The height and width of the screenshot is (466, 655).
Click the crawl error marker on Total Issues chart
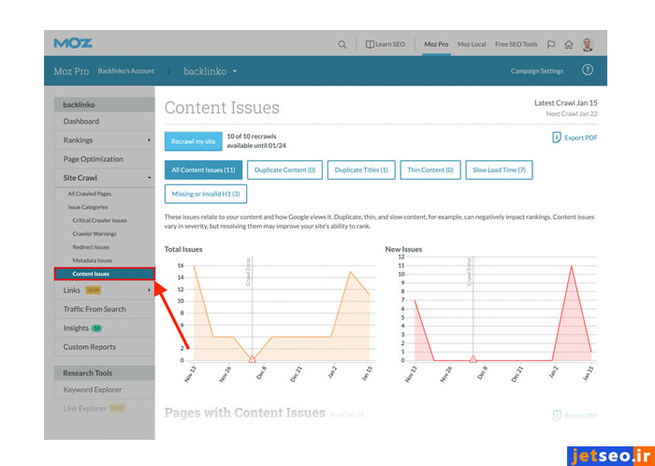(x=252, y=358)
